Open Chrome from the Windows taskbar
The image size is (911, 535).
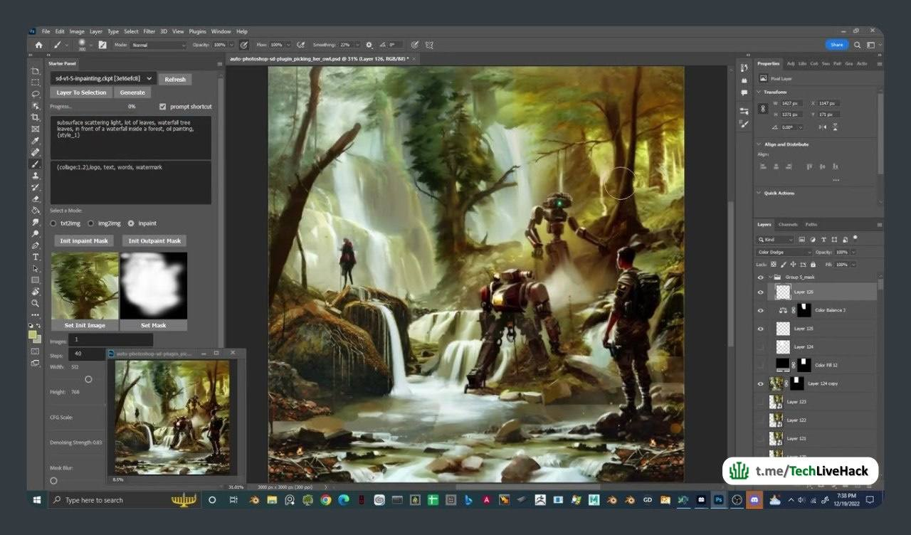(325, 500)
